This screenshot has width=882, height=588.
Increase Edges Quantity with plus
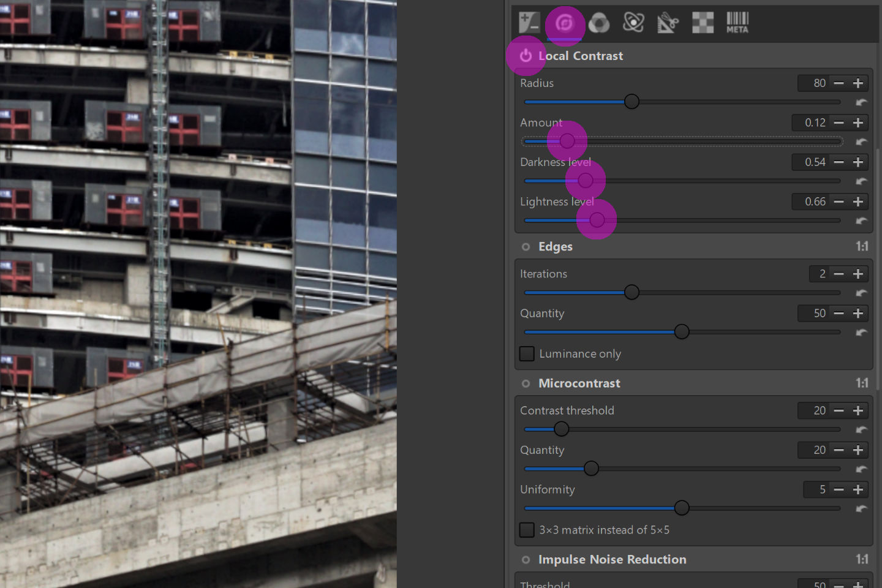858,314
